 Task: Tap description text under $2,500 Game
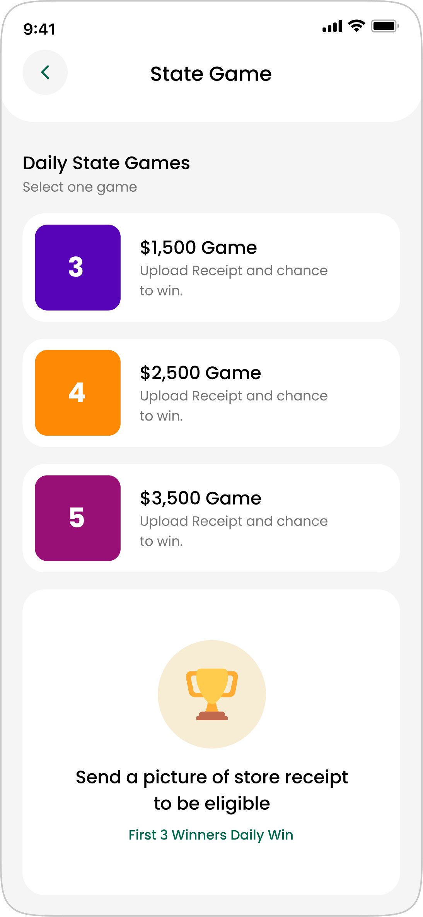(234, 406)
